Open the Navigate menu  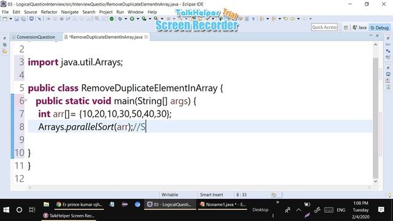pos(70,12)
